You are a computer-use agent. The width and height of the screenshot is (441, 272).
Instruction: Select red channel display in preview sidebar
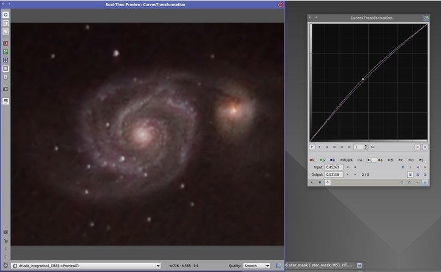coord(6,43)
